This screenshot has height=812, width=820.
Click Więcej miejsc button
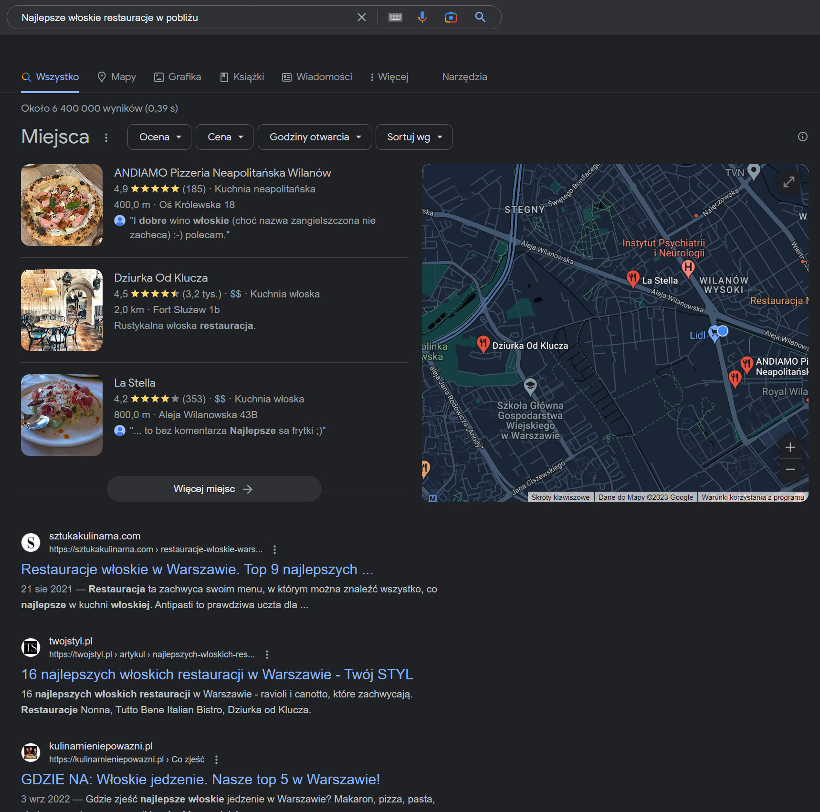tap(214, 489)
